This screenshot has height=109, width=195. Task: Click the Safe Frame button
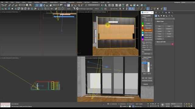[x=147, y=54]
